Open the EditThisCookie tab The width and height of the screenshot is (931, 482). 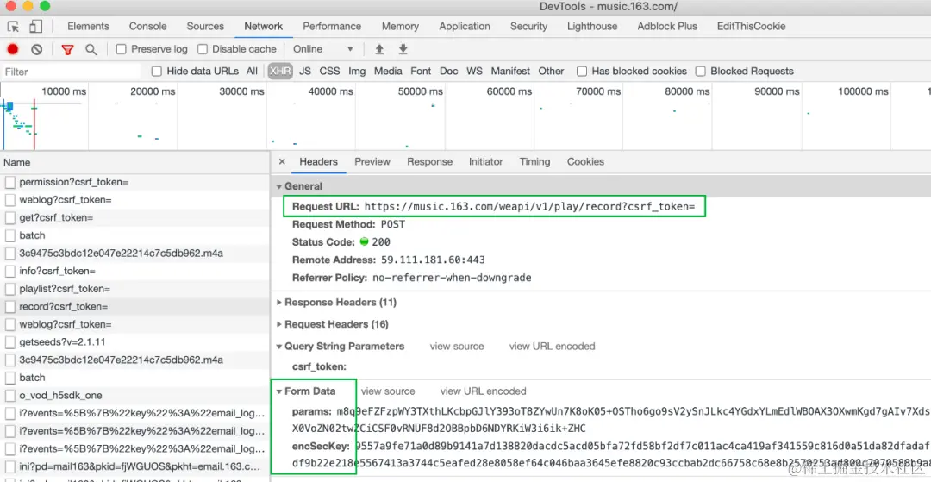click(751, 27)
